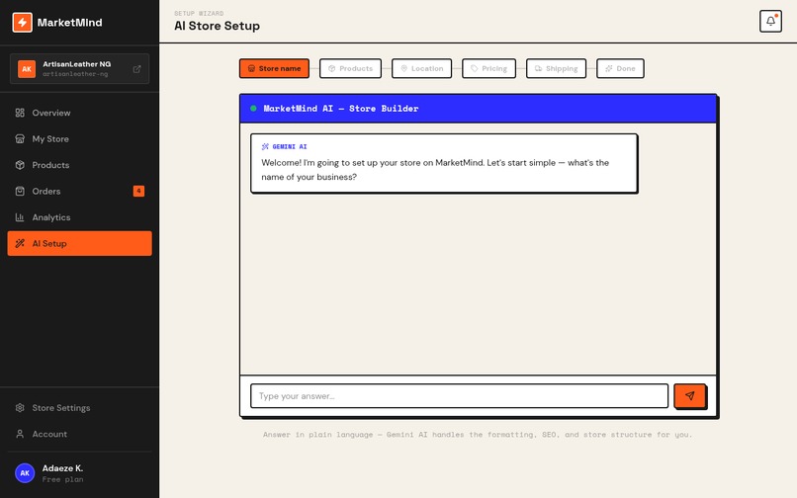Open Store Settings link
Screen dimensions: 797x498
(x=79, y=408)
